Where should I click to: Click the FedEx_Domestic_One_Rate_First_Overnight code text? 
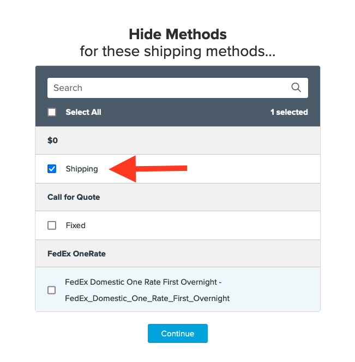(x=147, y=298)
